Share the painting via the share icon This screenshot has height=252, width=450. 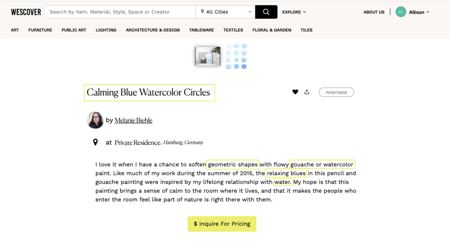(x=307, y=92)
